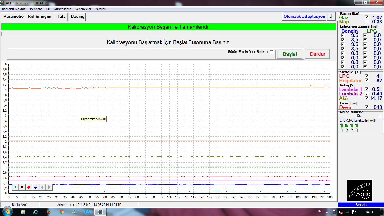Open the Dil menu

tap(48, 9)
